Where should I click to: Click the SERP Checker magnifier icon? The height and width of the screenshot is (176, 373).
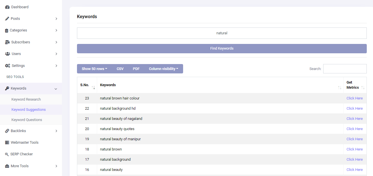click(7, 154)
